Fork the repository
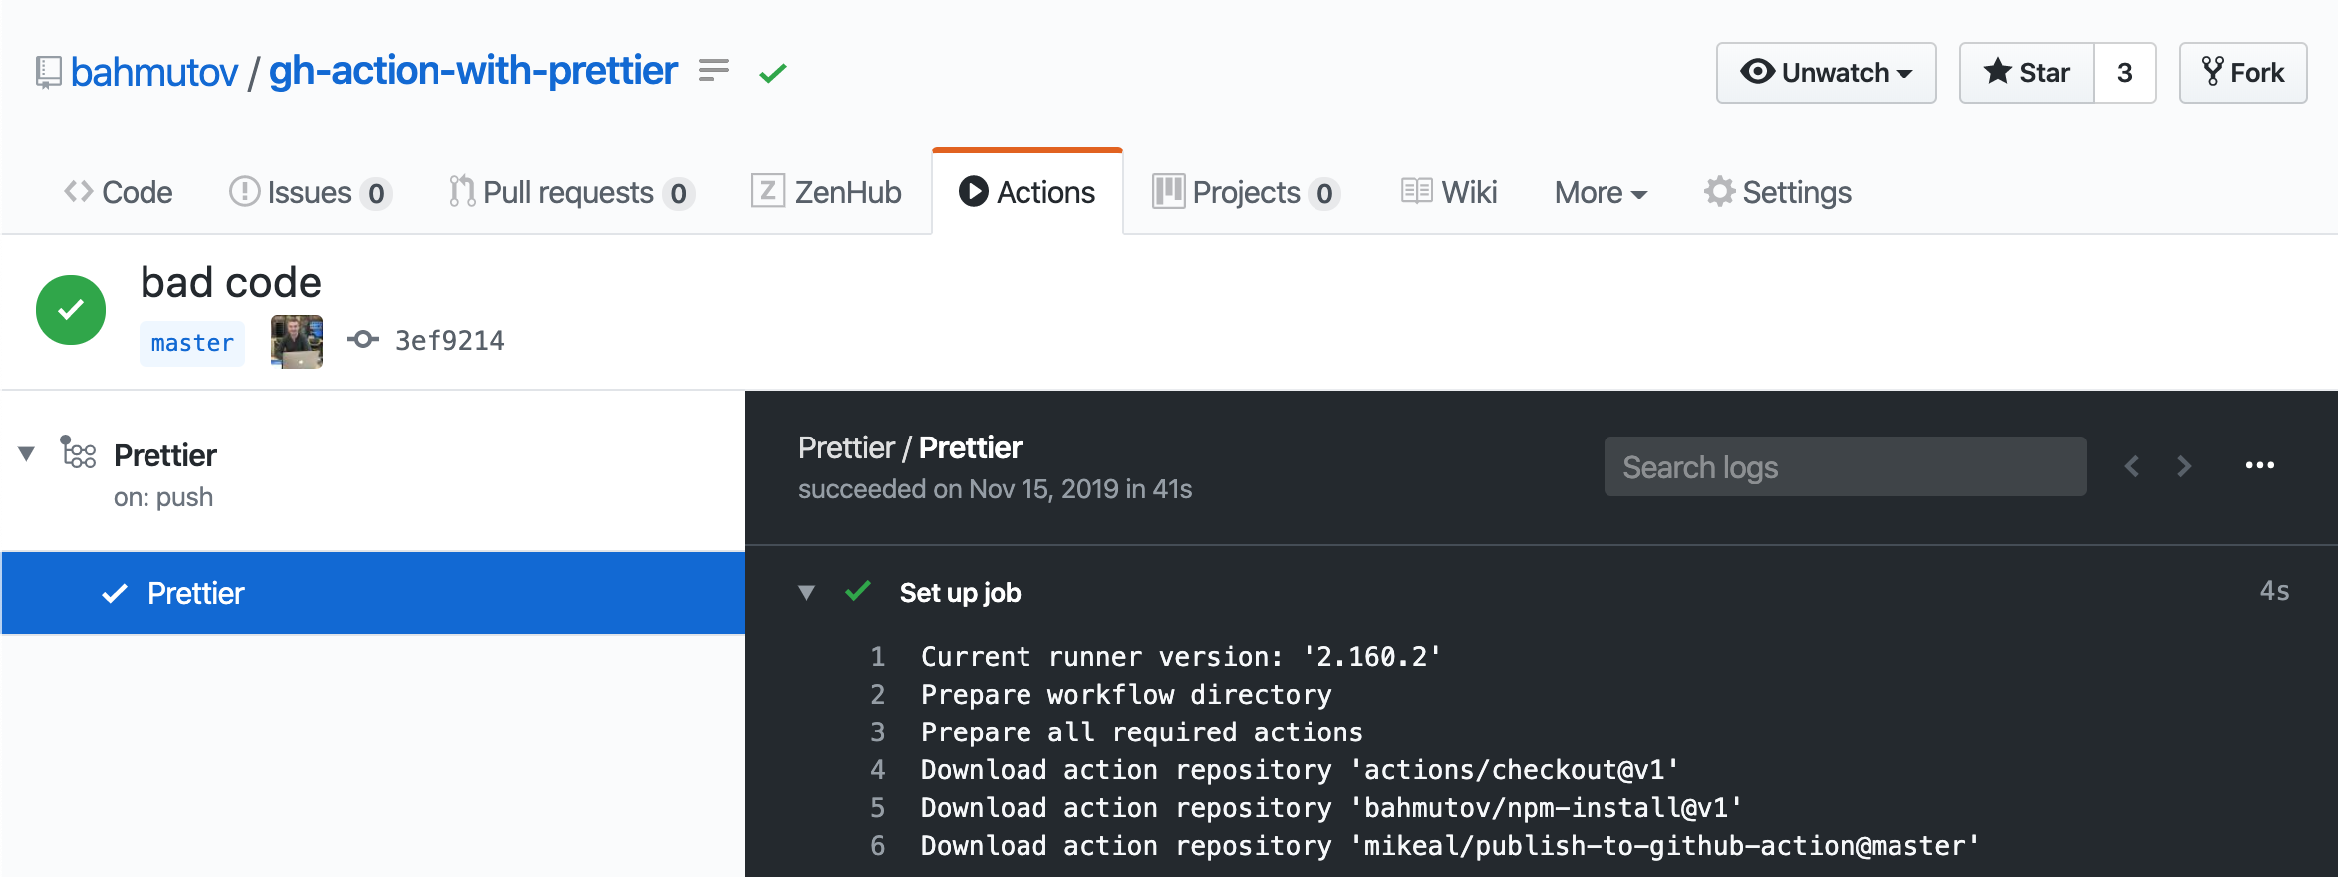The height and width of the screenshot is (877, 2338). (2242, 73)
